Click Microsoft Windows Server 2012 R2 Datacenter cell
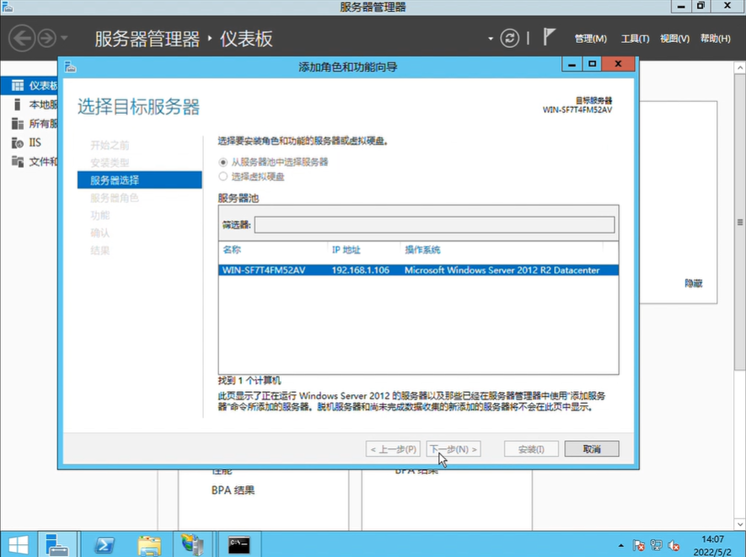Screen dimensions: 746x557 502,270
